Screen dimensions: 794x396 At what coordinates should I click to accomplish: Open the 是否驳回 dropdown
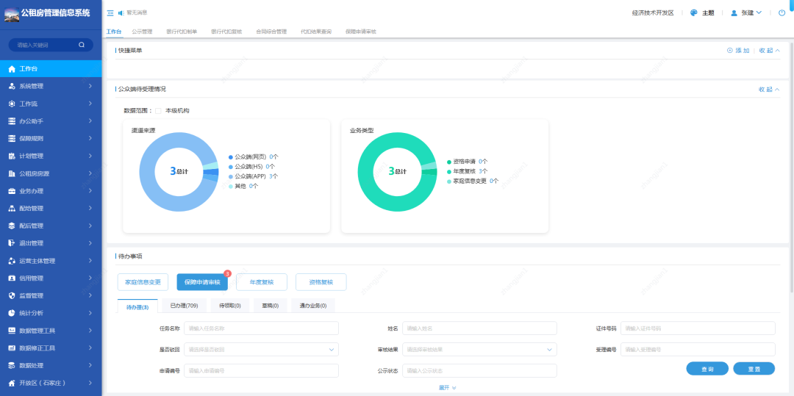point(261,350)
